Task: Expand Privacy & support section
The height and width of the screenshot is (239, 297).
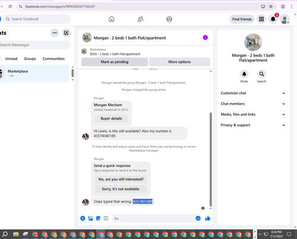Action: pos(253,125)
